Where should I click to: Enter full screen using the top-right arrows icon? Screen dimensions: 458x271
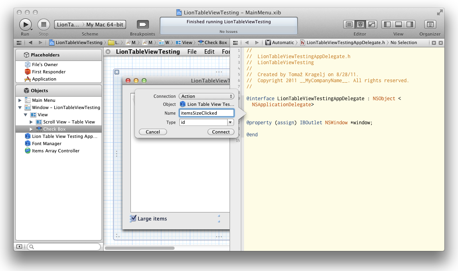point(440,12)
